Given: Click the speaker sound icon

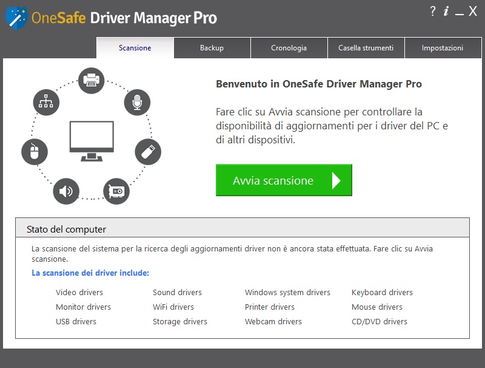Looking at the screenshot, I should pos(66,191).
